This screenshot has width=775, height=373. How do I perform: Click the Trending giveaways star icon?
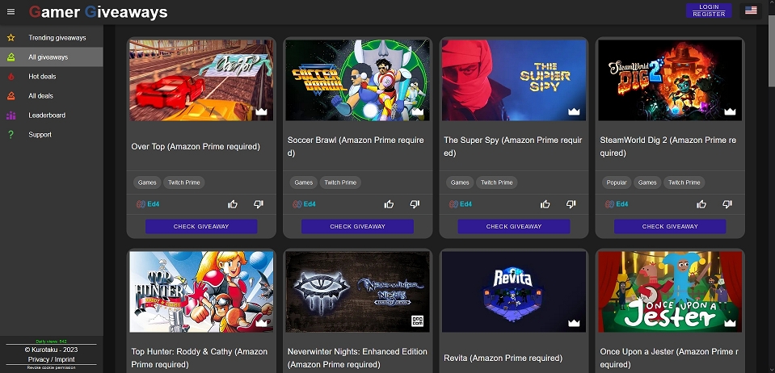(x=11, y=38)
